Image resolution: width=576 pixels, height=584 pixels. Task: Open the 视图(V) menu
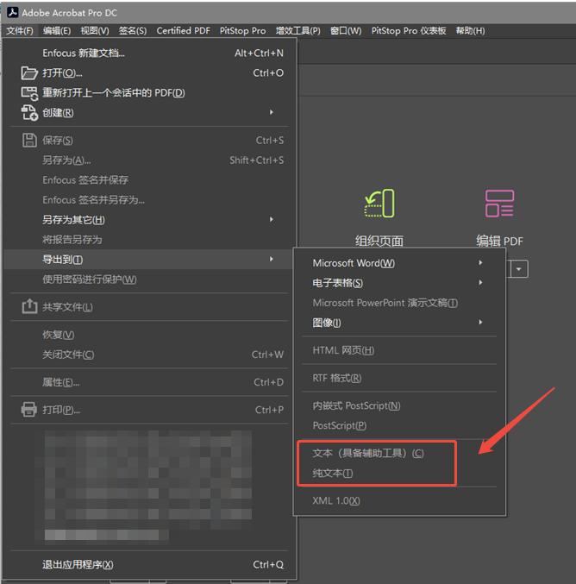click(95, 31)
